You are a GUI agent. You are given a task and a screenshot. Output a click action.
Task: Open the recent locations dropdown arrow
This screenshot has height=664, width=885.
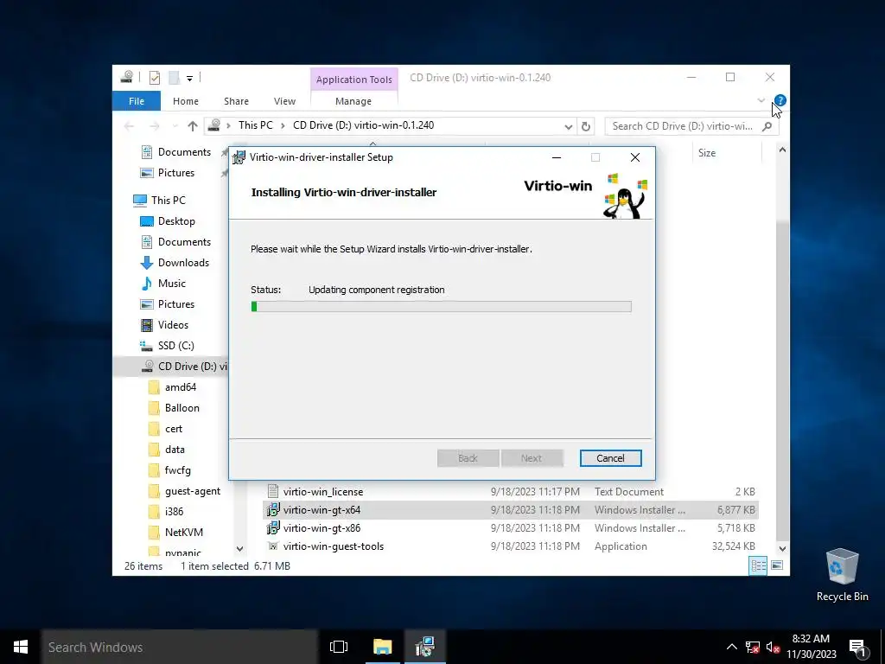175,126
